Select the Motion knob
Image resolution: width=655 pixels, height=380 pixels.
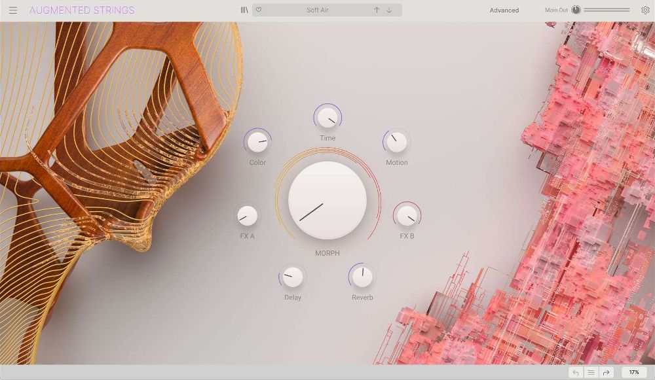point(397,142)
